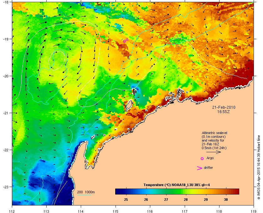Screen dimensions: 263x213
Task: Click the time text 16:55Z
Action: coord(224,112)
